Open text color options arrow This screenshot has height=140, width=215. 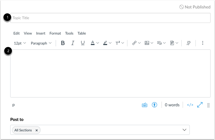coord(98,43)
